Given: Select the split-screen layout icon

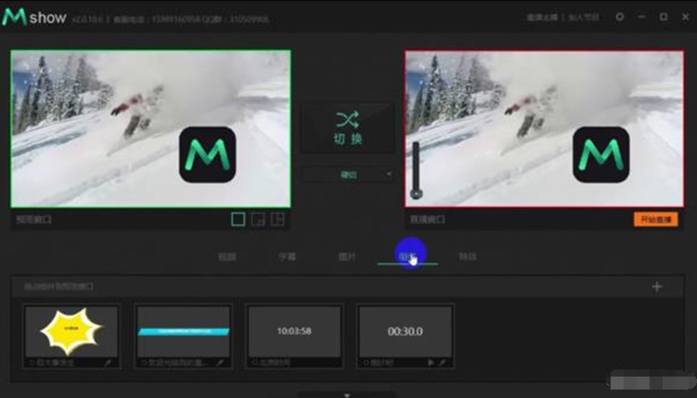Looking at the screenshot, I should click(278, 219).
